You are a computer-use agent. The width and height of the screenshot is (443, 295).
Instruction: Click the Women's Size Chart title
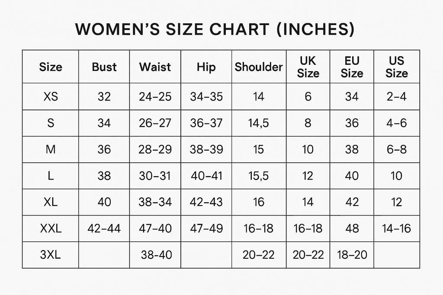click(215, 29)
